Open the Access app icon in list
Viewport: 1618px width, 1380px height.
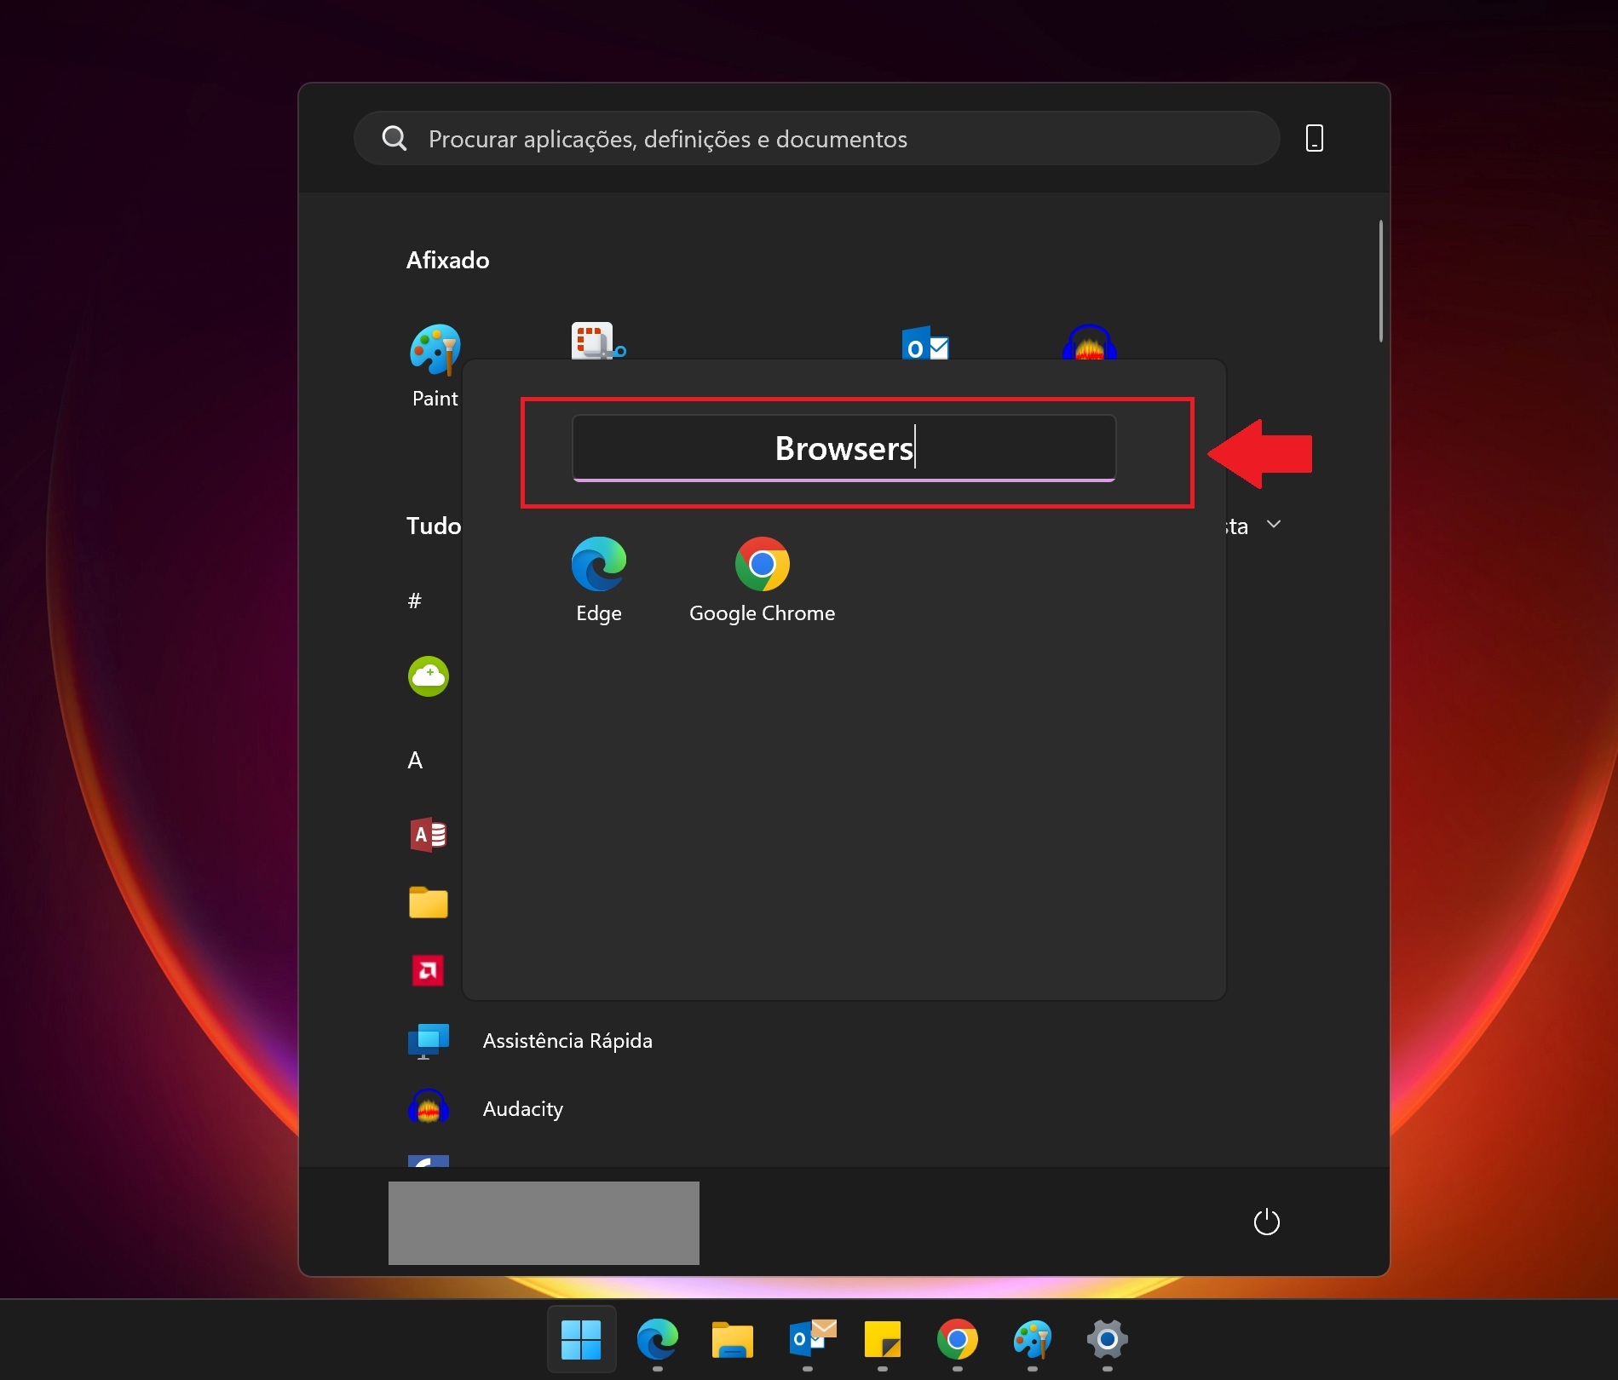click(428, 835)
